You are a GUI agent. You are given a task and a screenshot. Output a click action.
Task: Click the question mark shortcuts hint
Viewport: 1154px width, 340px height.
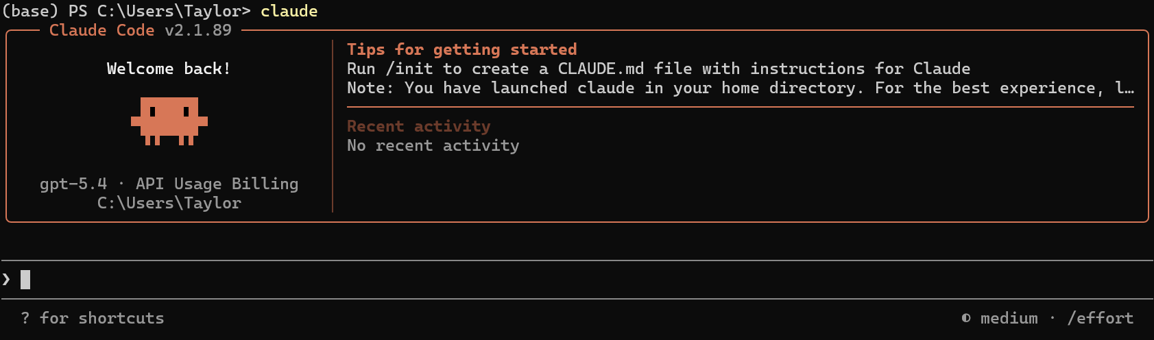[x=25, y=318]
